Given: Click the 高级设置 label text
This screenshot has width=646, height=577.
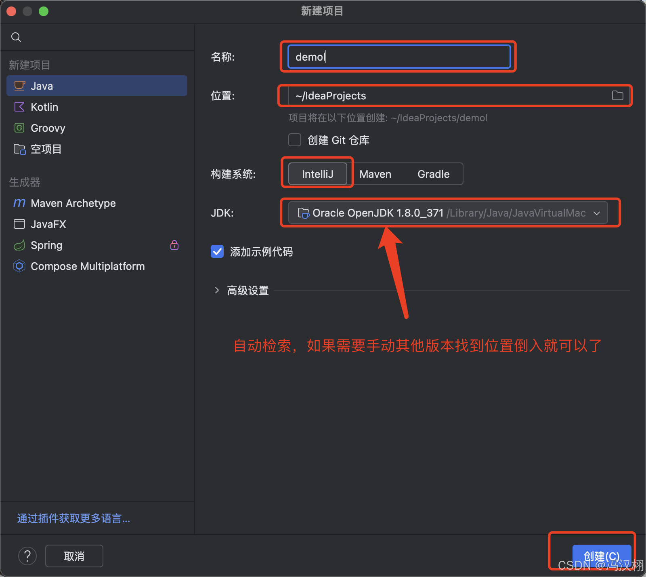Looking at the screenshot, I should click(x=248, y=290).
